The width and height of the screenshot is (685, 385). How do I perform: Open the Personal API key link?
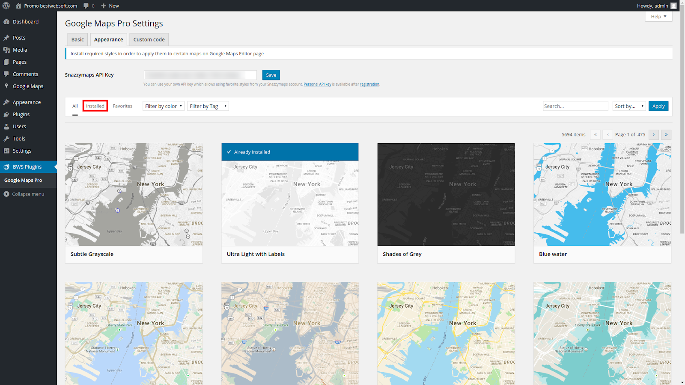pyautogui.click(x=317, y=84)
